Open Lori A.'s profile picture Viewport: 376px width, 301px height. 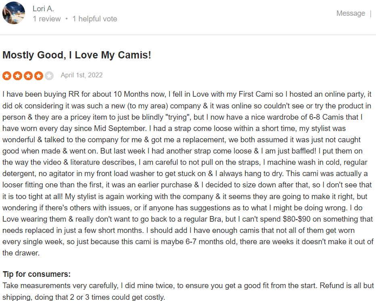point(14,13)
